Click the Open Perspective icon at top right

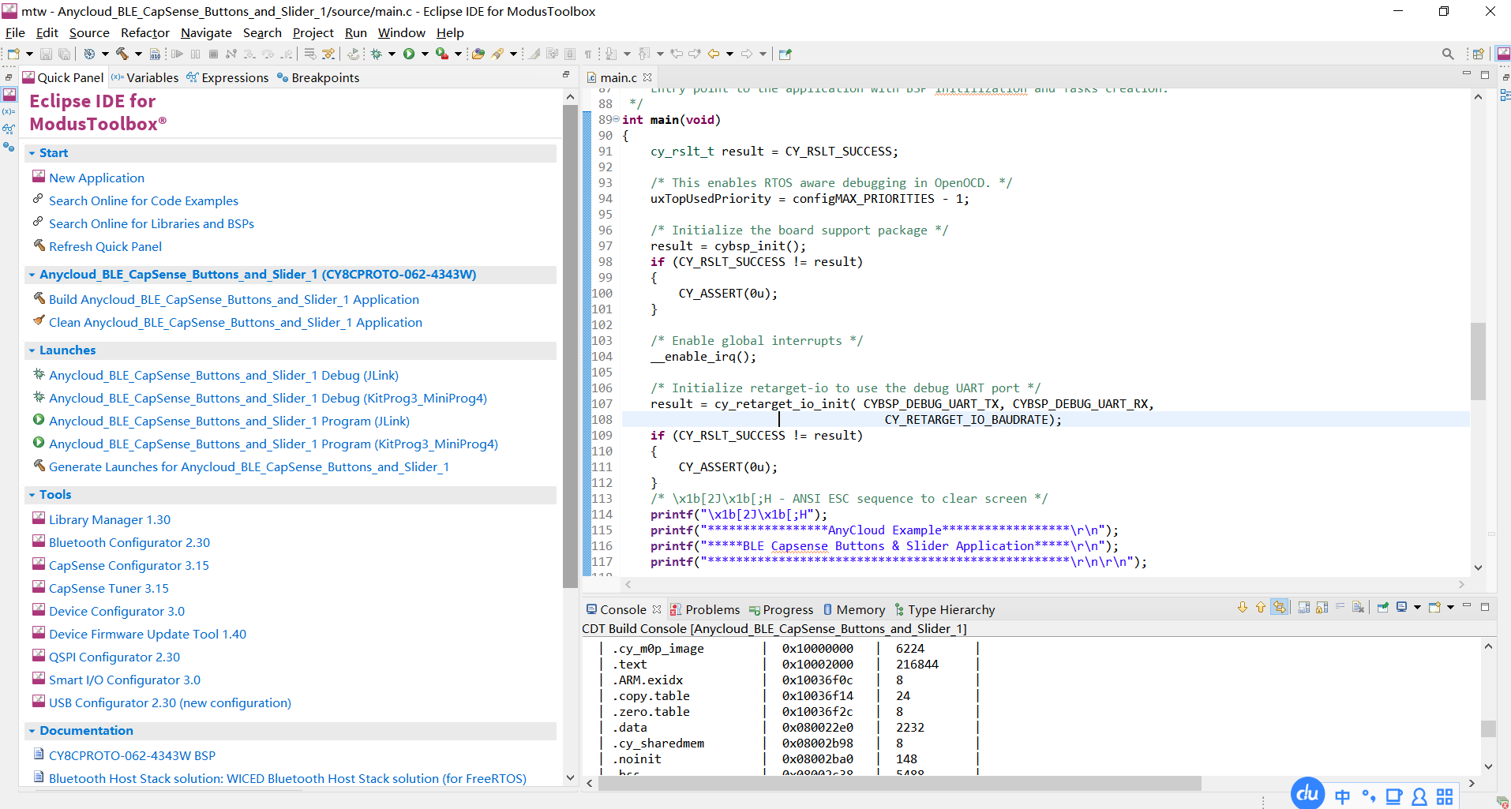tap(1478, 54)
